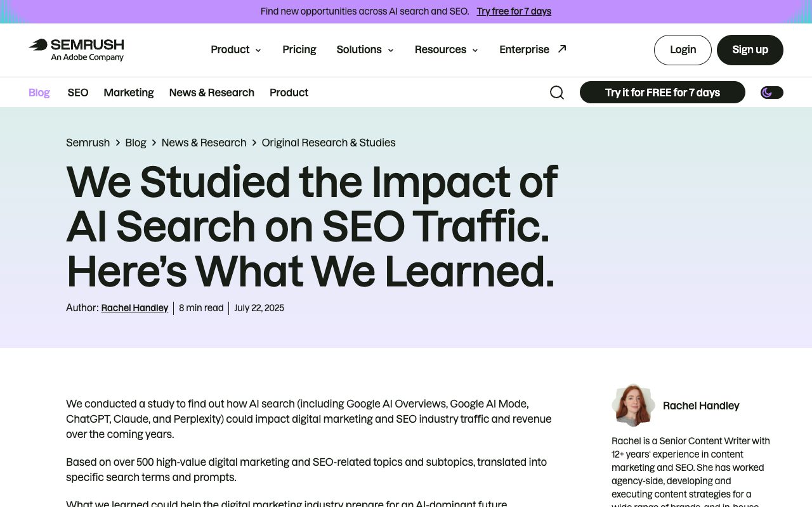Click the Semrush logo
Image resolution: width=812 pixels, height=507 pixels.
[76, 50]
